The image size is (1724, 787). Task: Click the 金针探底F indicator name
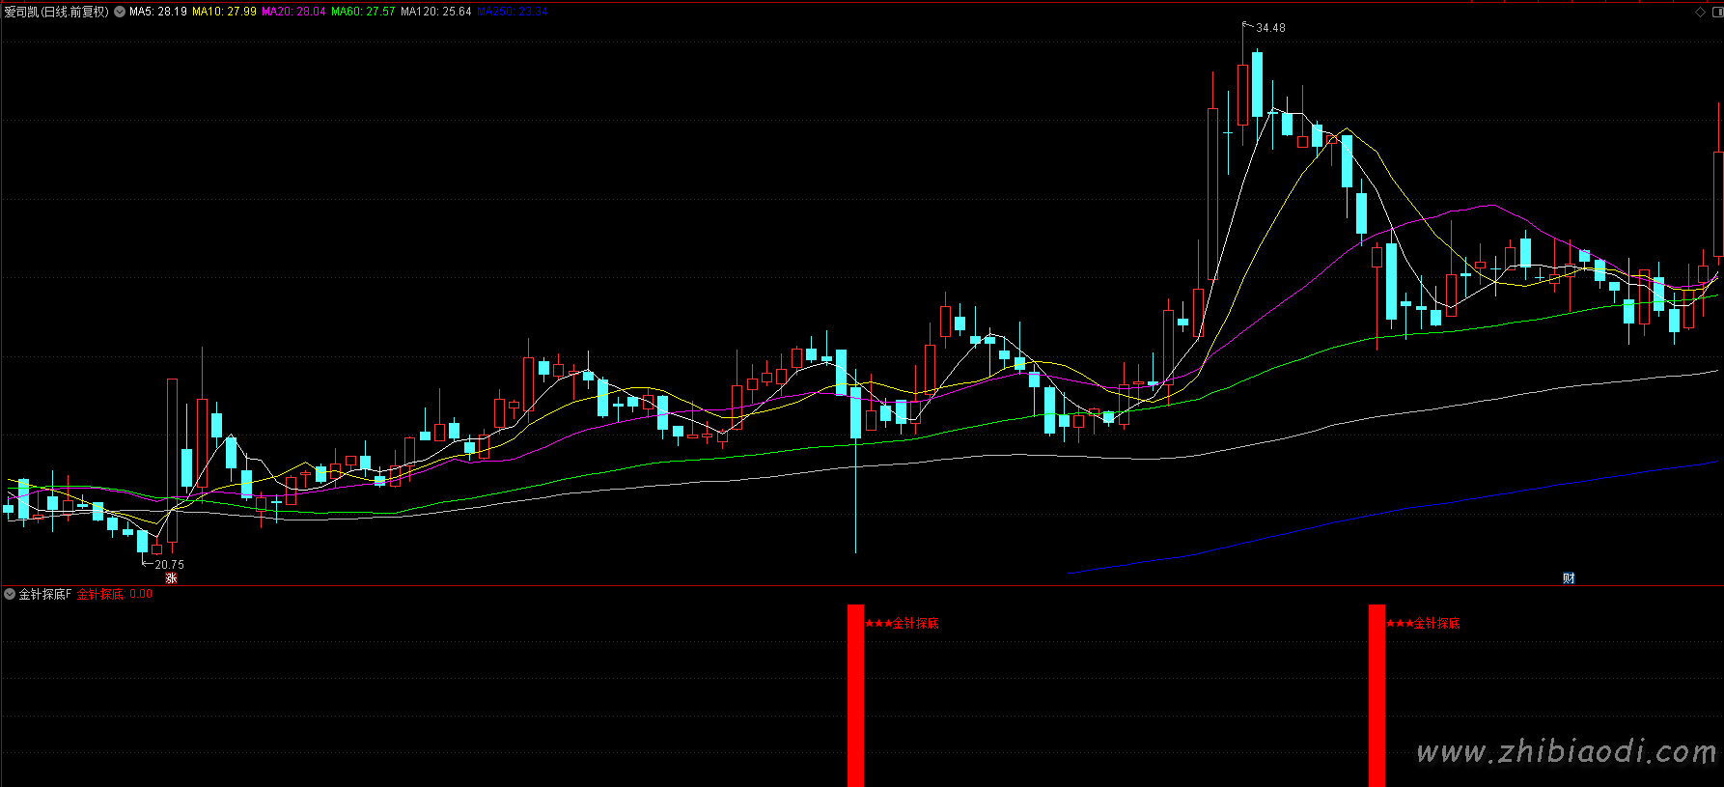(44, 594)
